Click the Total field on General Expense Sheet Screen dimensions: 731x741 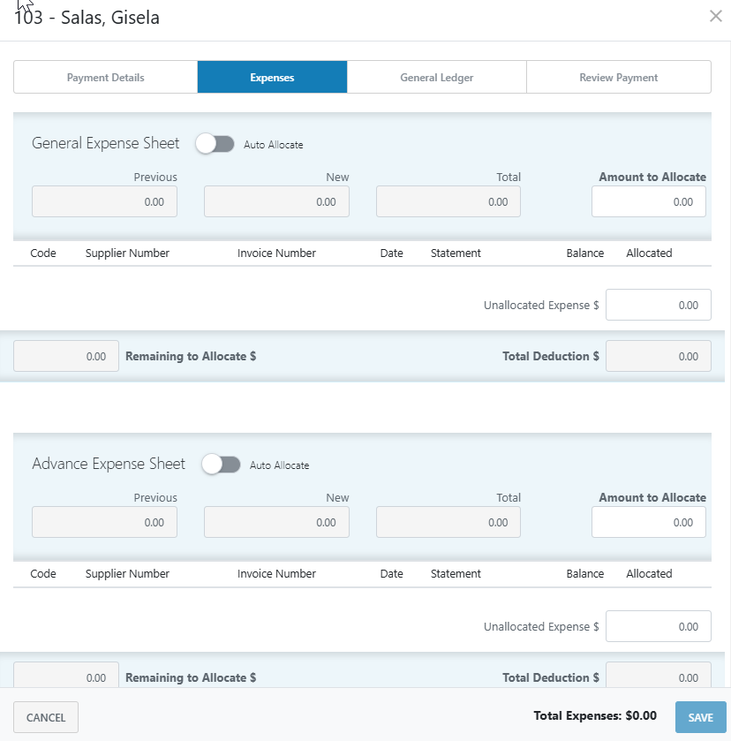pyautogui.click(x=448, y=201)
